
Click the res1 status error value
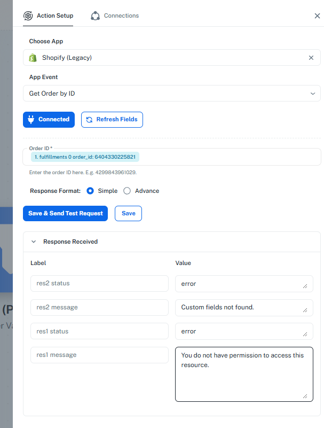pos(244,331)
